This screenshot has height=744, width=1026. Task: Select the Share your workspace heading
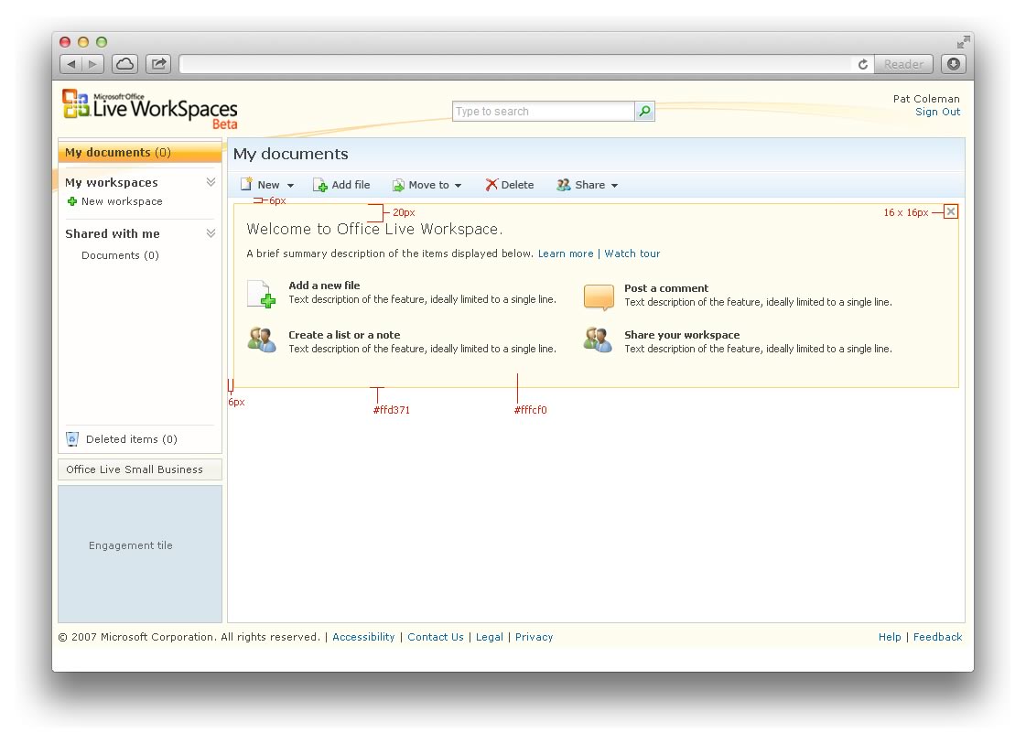[x=682, y=335]
